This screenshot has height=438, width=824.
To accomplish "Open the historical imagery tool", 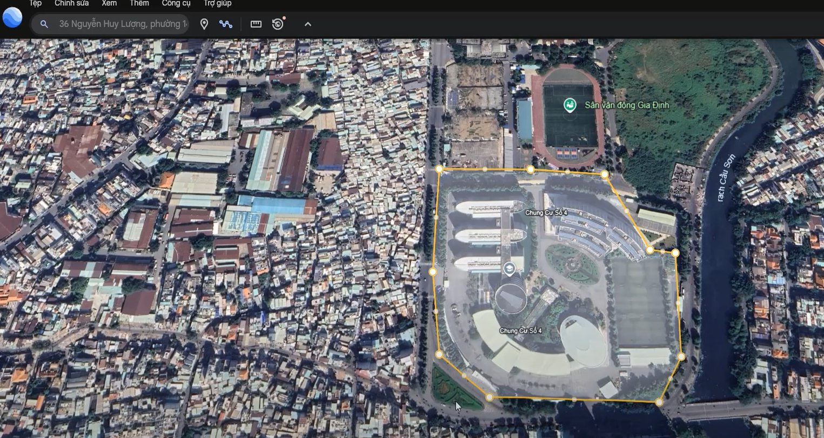I will [277, 24].
